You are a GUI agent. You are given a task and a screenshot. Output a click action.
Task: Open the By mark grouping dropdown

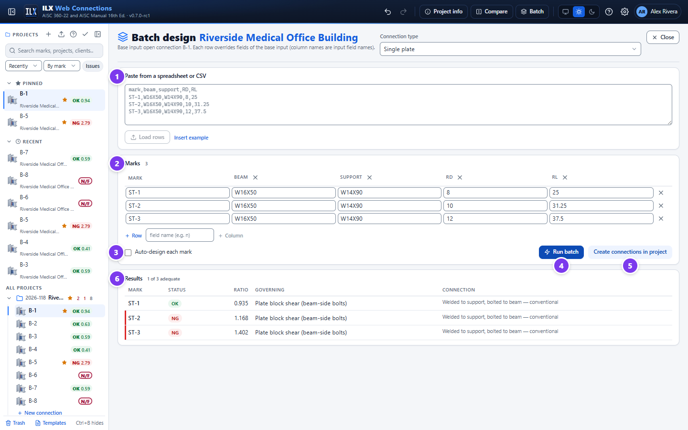(x=62, y=66)
